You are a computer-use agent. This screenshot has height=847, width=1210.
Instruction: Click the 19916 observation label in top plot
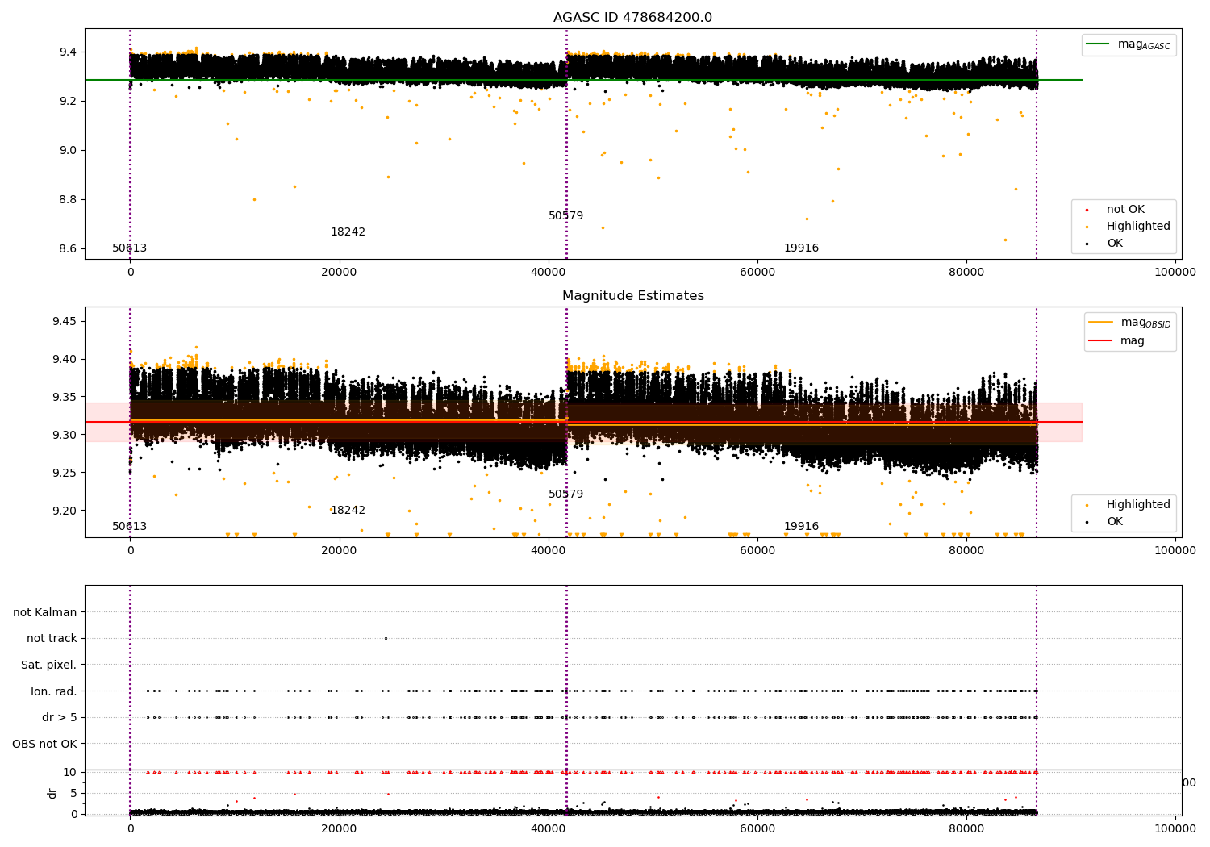(801, 248)
